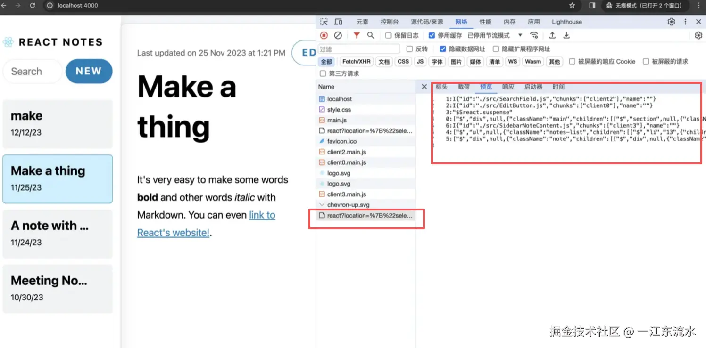Select the main.js request row
This screenshot has width=706, height=348.
click(x=365, y=120)
